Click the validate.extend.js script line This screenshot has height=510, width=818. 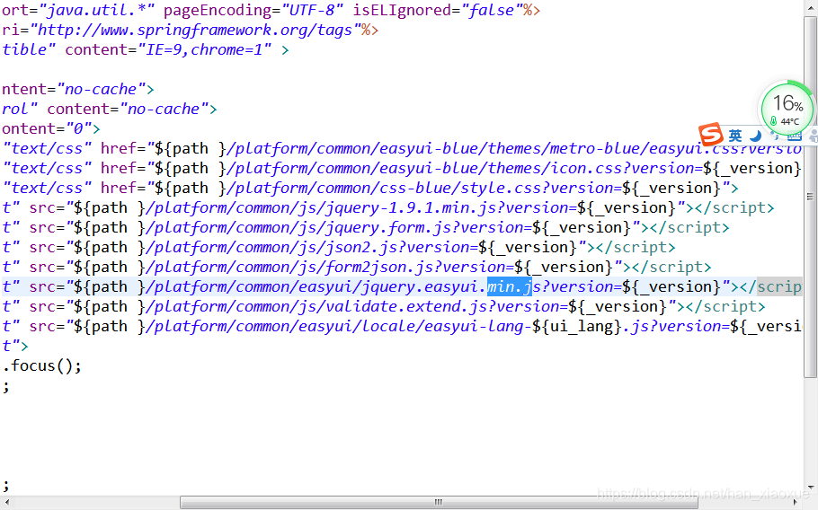point(384,306)
